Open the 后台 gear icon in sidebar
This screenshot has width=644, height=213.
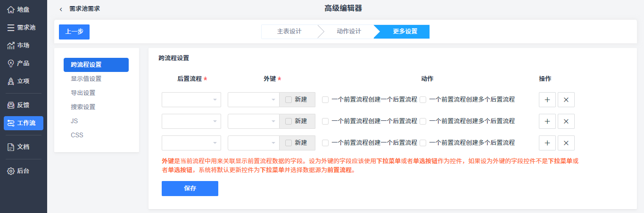coord(11,171)
